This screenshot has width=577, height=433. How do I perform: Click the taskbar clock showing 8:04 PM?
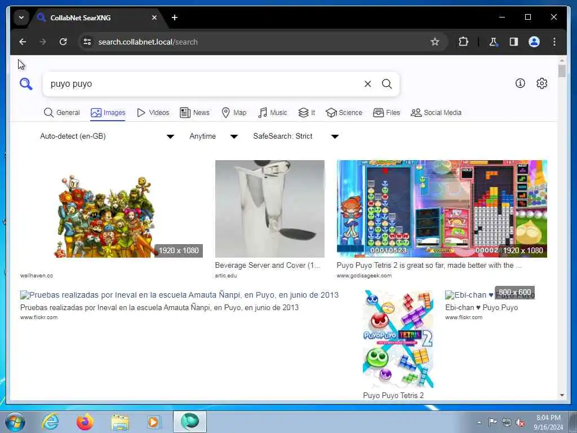point(548,422)
